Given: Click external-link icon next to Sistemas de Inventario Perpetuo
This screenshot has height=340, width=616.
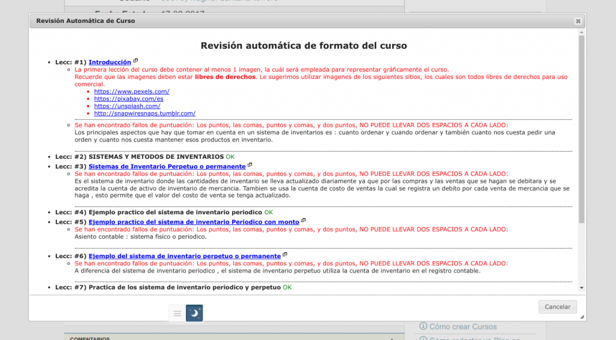Looking at the screenshot, I should point(250,165).
